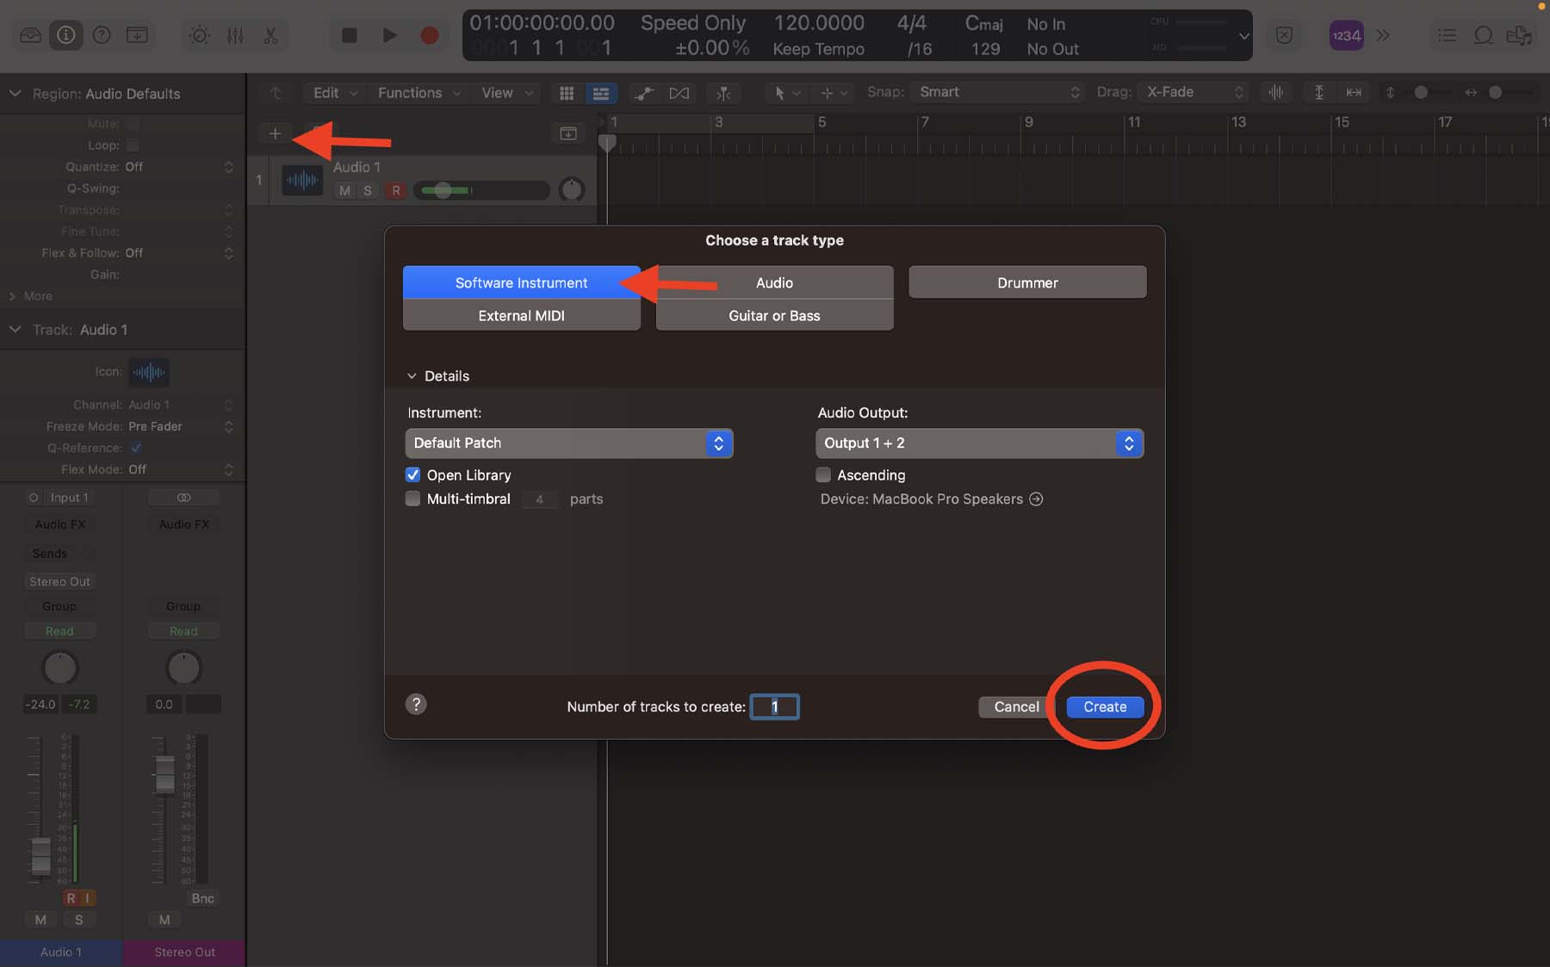
Task: Open the help question mark button
Action: 416,704
